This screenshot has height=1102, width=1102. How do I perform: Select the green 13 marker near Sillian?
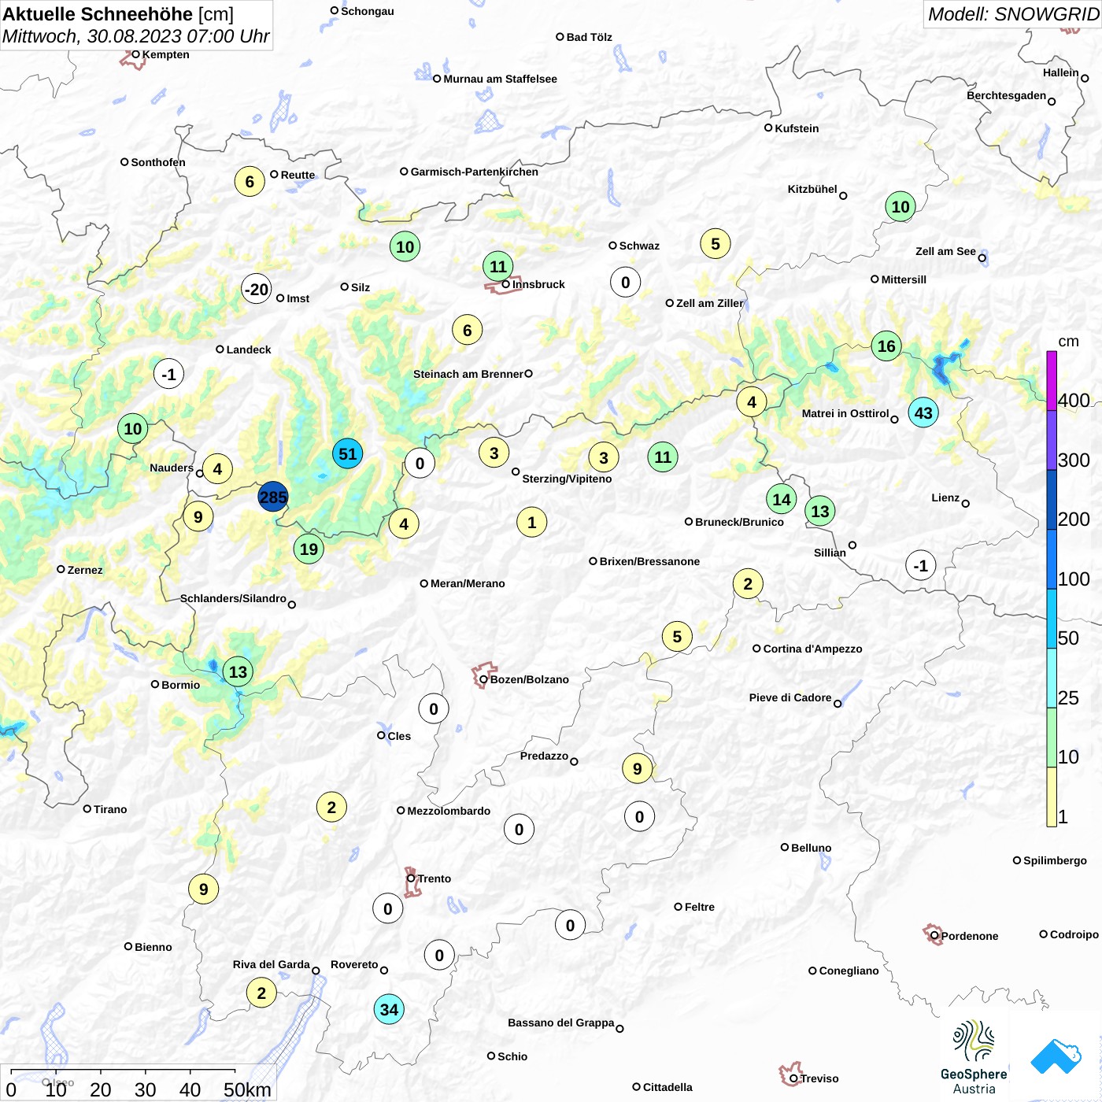819,512
